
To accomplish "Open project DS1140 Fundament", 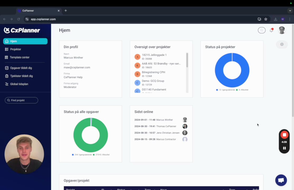I will 154,89.
